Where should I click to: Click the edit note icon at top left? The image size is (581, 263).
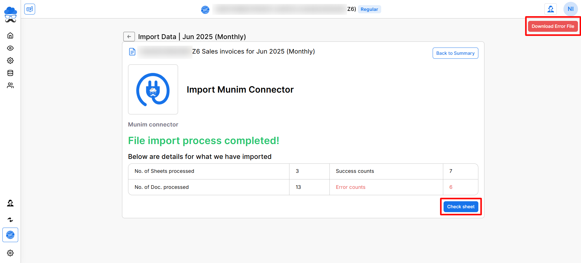[x=30, y=9]
